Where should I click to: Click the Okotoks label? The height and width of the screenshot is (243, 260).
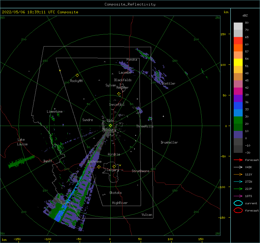116,193
